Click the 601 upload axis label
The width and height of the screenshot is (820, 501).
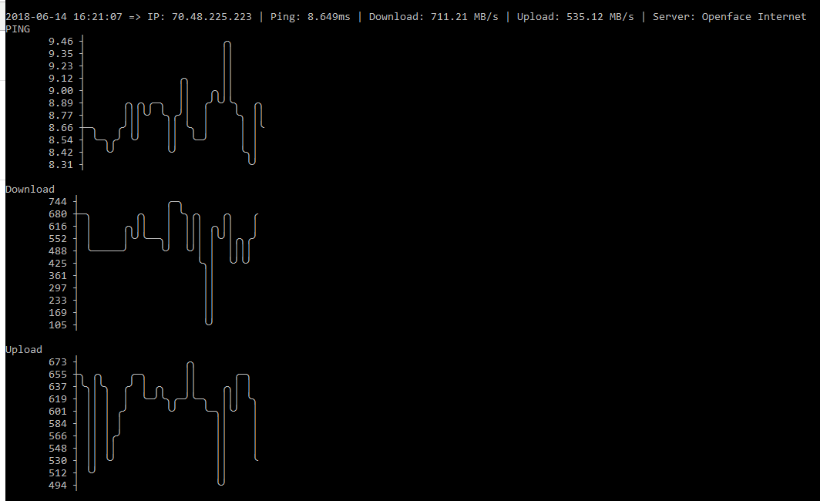[58, 411]
